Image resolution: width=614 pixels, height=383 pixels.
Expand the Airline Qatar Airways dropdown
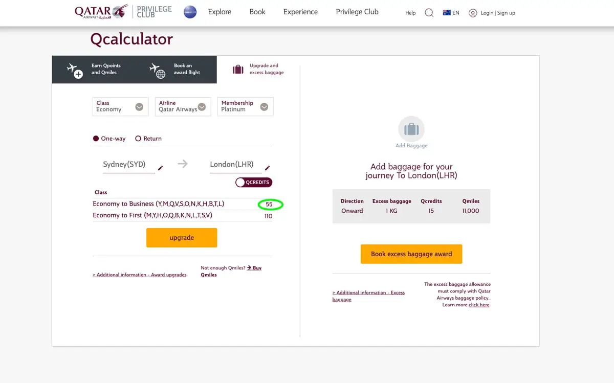coord(183,106)
